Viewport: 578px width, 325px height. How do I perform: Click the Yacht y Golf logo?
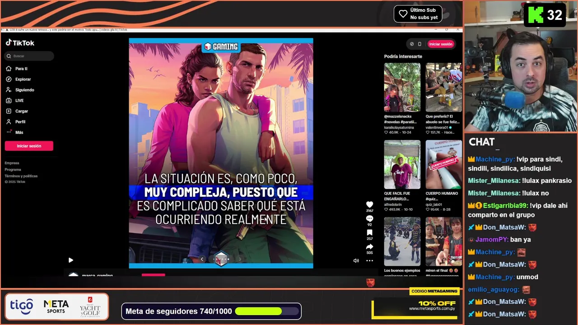click(90, 307)
